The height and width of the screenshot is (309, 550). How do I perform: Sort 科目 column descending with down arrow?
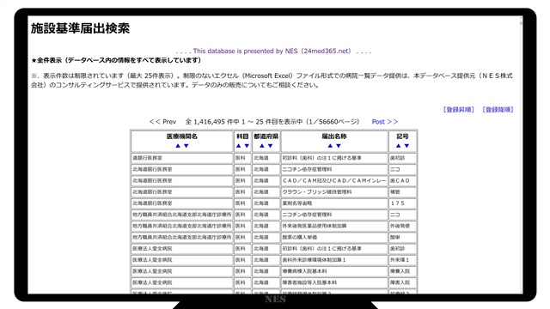[x=247, y=146]
